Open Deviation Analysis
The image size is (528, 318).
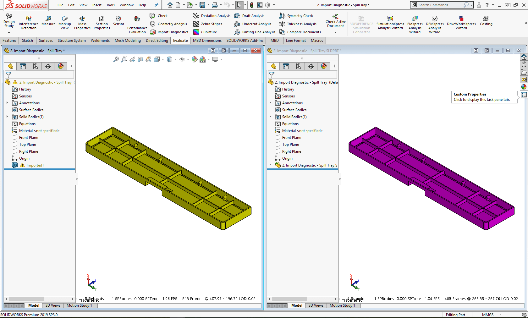pyautogui.click(x=212, y=16)
